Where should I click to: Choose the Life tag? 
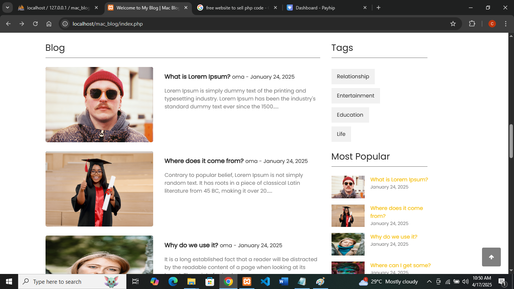[341, 134]
